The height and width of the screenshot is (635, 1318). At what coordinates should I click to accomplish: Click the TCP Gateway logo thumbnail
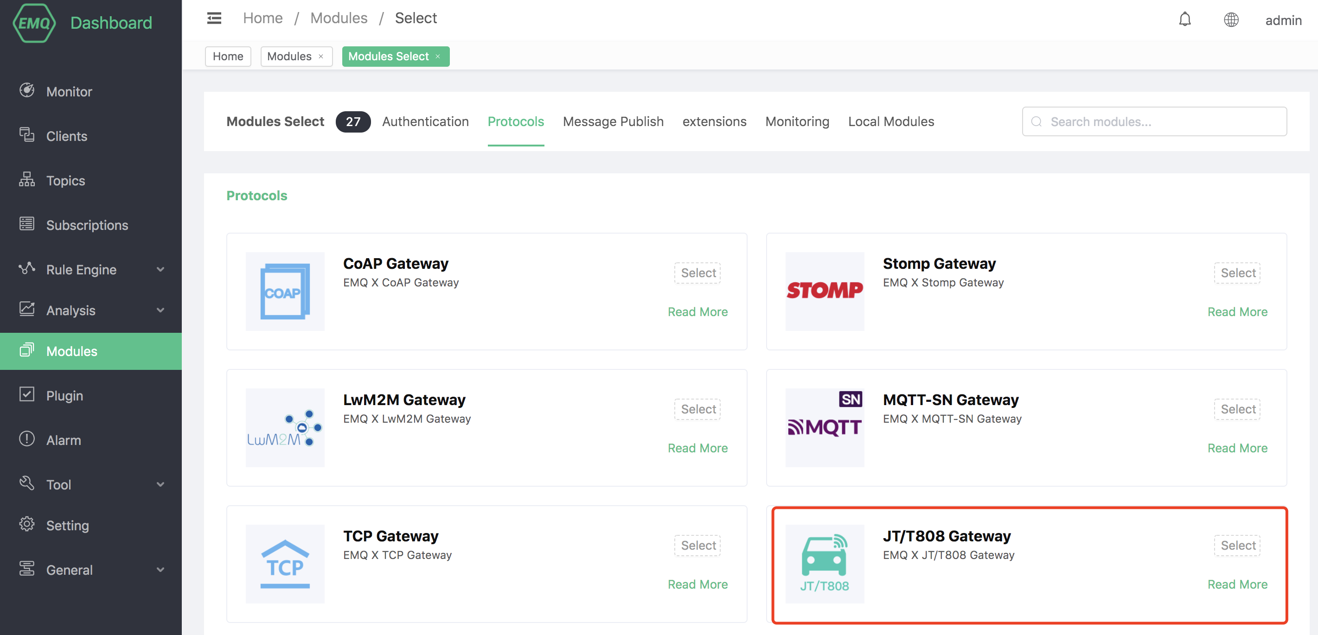point(285,564)
